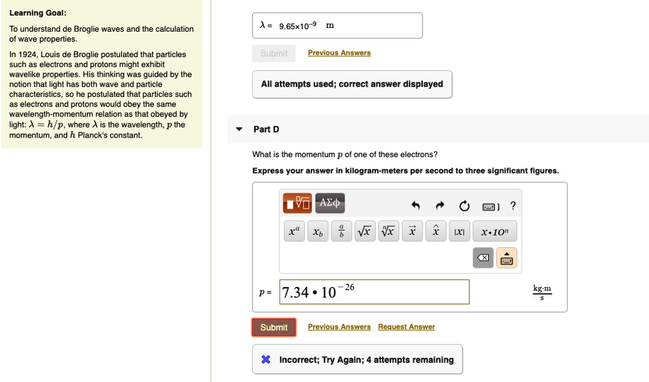Insert an nth root template
The image size is (649, 382).
point(387,232)
